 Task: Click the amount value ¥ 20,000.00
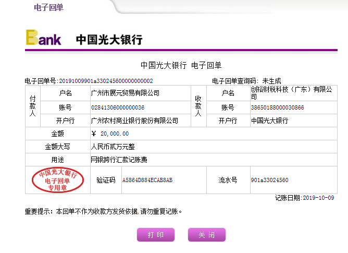click(x=110, y=134)
